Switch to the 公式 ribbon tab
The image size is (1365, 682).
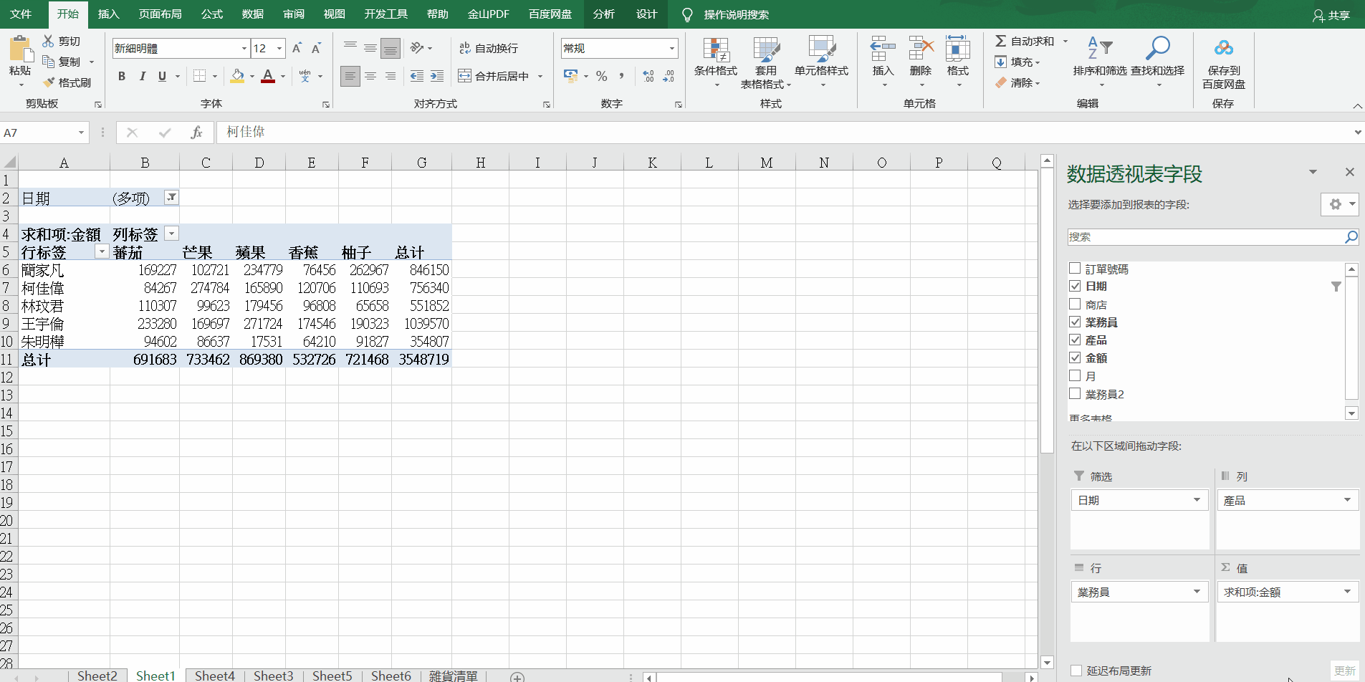212,14
